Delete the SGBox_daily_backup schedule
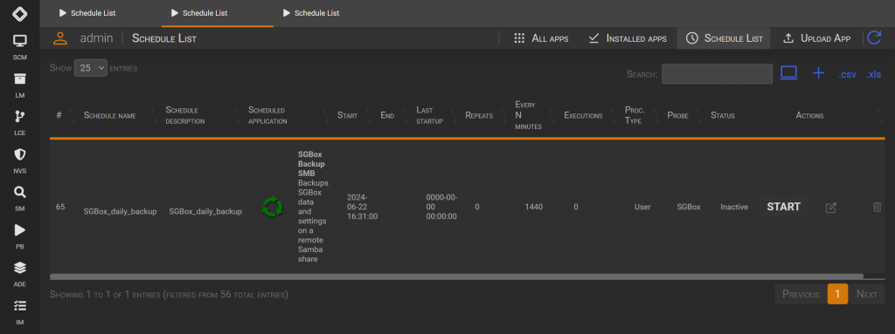This screenshot has height=334, width=895. [x=877, y=207]
